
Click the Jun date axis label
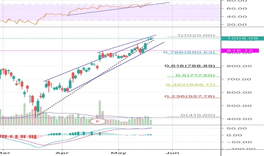[x=172, y=153]
